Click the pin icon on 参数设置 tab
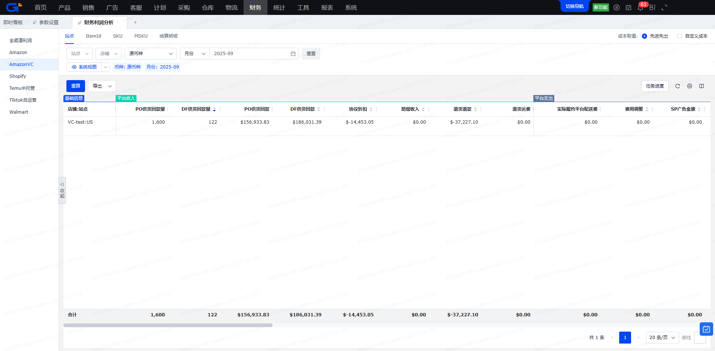This screenshot has height=351, width=715. coord(35,23)
